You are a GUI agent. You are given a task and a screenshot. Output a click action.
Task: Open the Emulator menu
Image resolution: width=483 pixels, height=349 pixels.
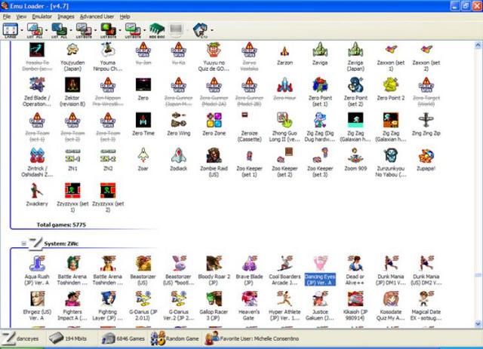[x=42, y=17]
